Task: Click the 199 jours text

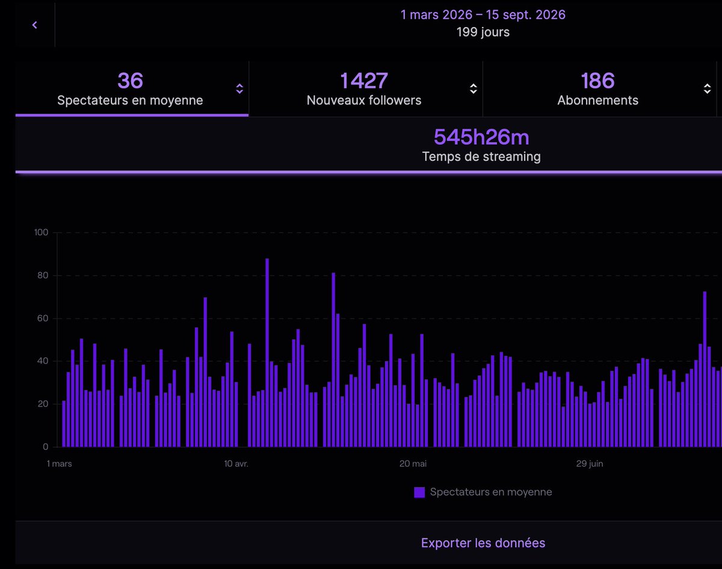Action: pyautogui.click(x=483, y=32)
